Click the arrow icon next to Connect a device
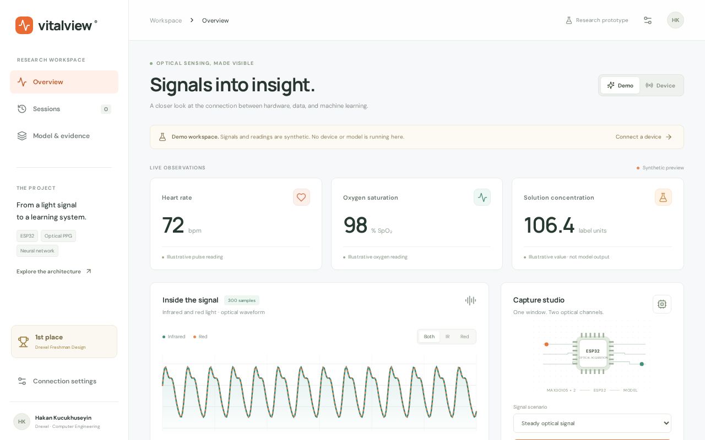 click(x=669, y=137)
